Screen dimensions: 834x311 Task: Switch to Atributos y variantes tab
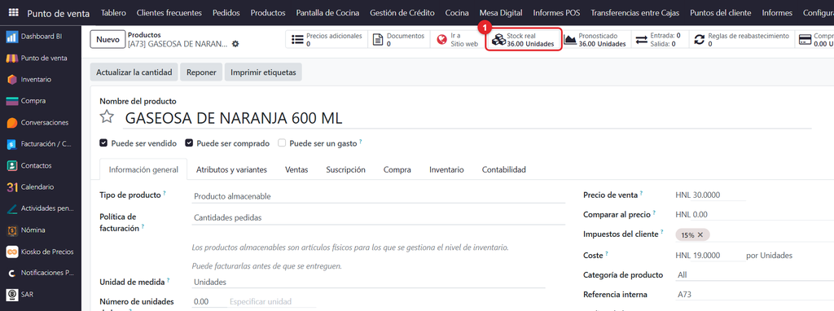(231, 169)
